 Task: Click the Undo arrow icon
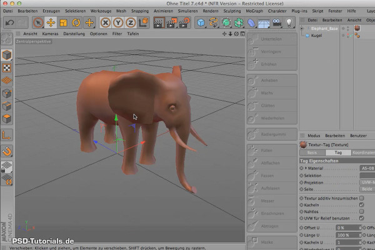click(x=9, y=22)
